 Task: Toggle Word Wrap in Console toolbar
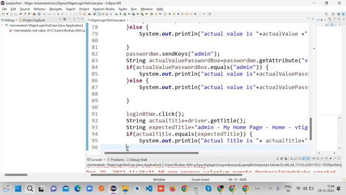click(x=300, y=159)
